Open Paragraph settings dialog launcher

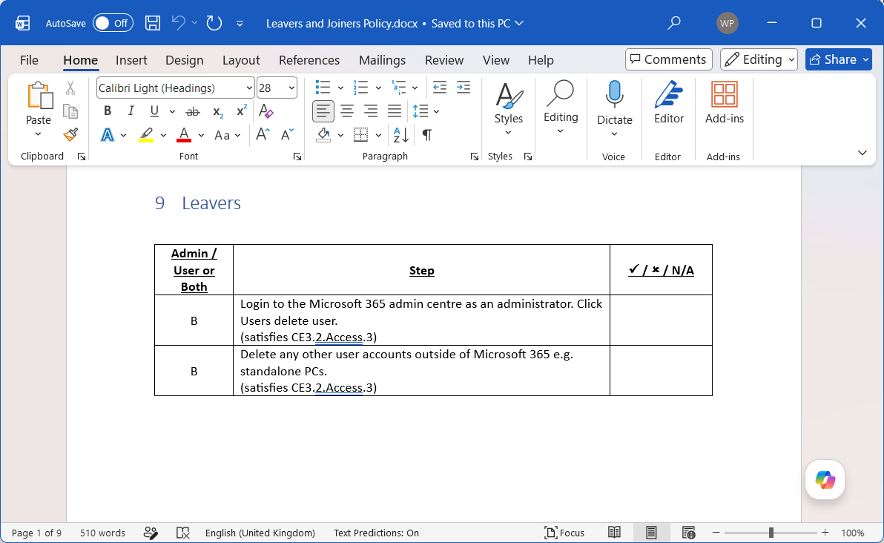(474, 157)
